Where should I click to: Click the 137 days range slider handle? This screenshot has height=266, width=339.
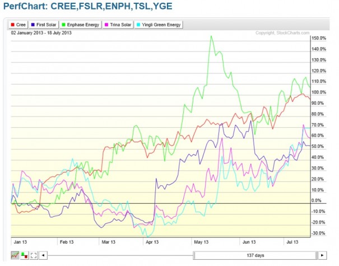[256, 255]
